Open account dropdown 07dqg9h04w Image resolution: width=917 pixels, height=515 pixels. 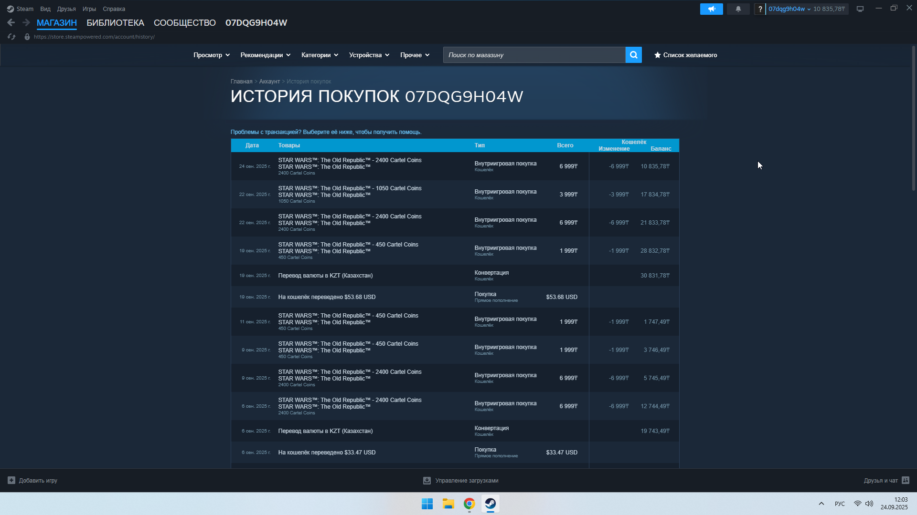(789, 9)
